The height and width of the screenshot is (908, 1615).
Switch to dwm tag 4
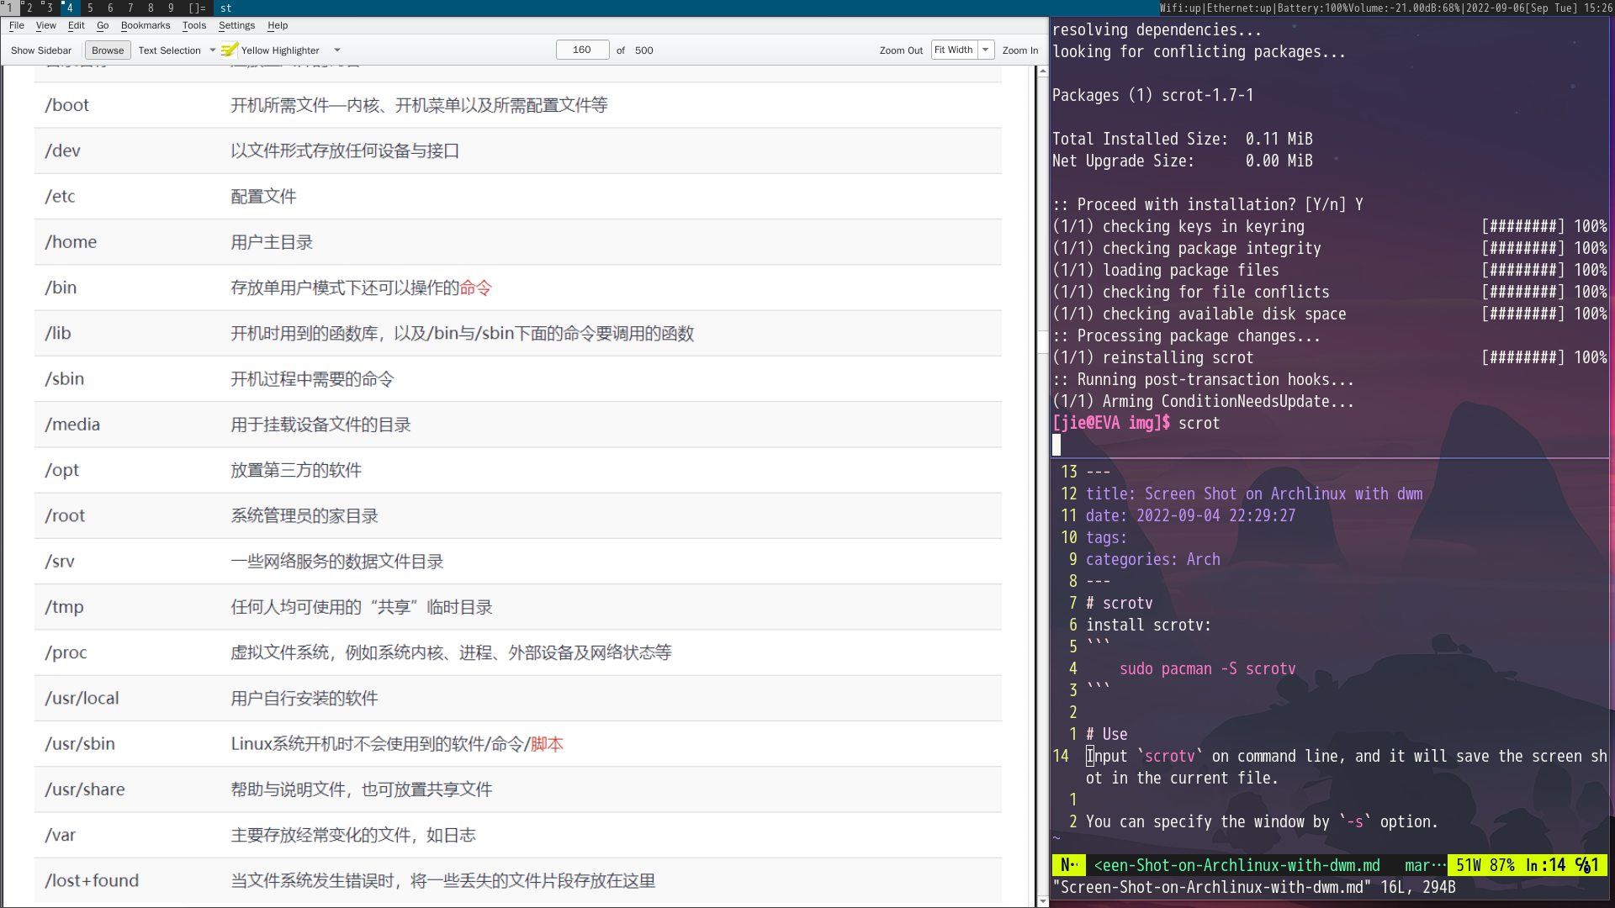[x=70, y=8]
